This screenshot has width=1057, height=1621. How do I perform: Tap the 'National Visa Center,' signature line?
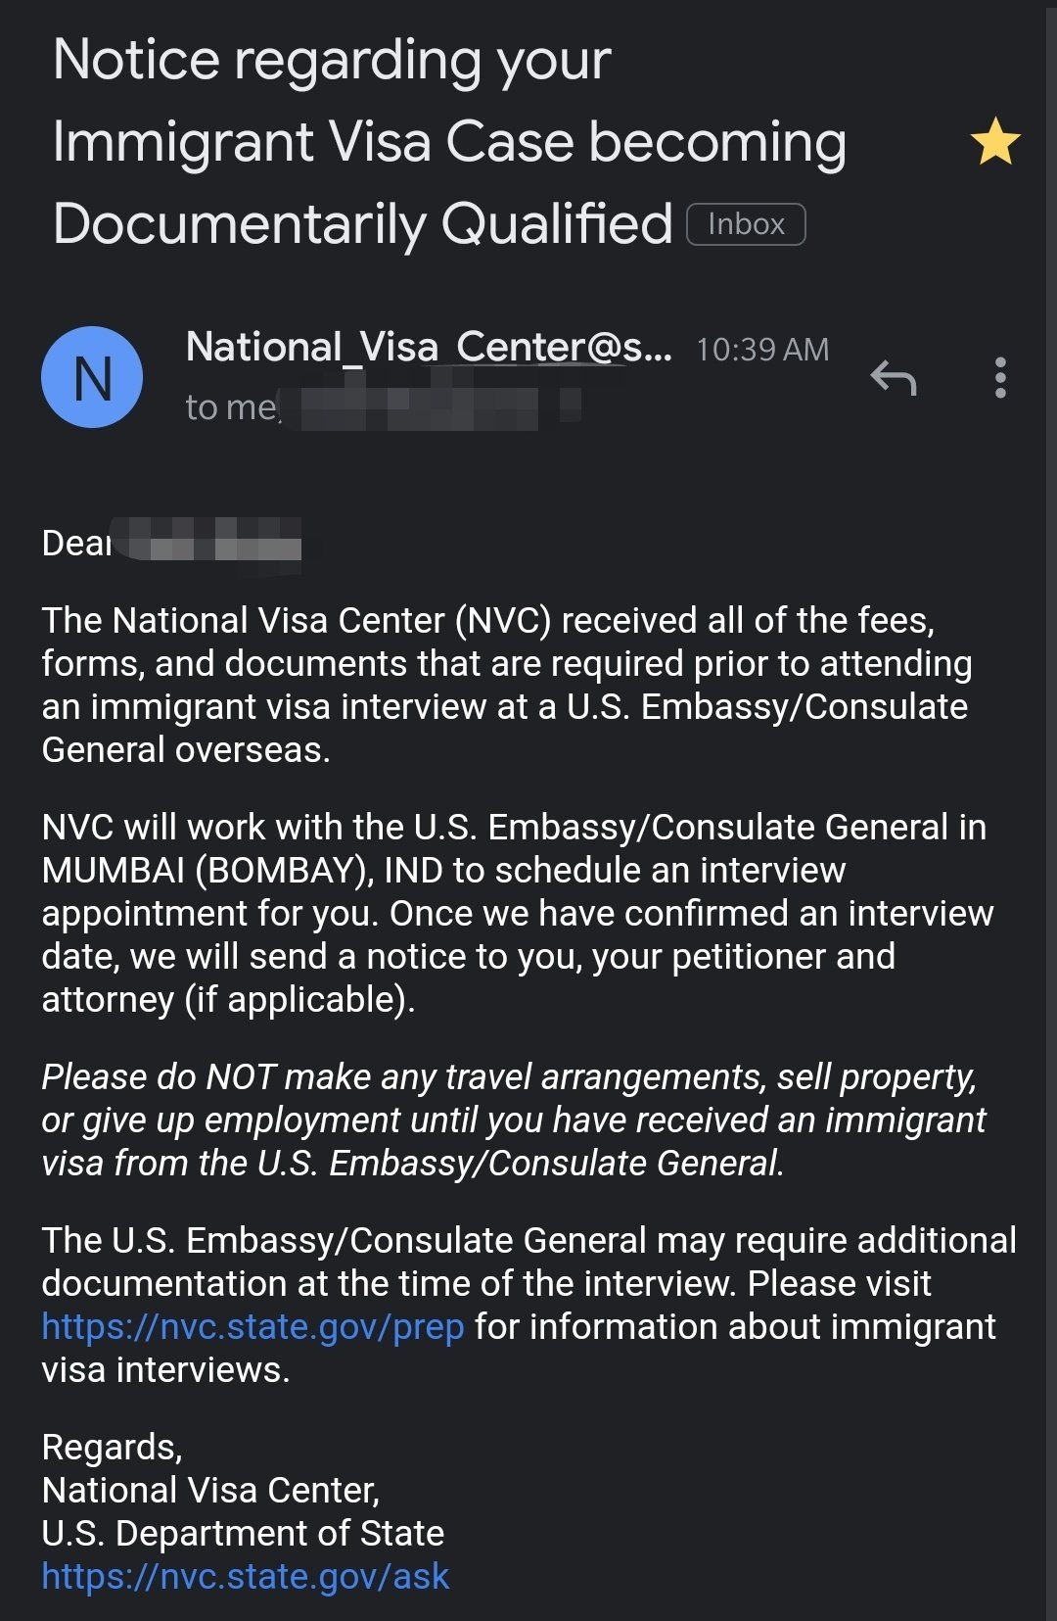point(210,1490)
